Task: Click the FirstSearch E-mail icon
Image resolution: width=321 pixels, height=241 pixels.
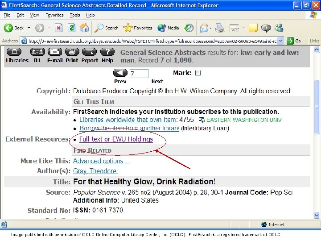Action: pyautogui.click(x=55, y=51)
